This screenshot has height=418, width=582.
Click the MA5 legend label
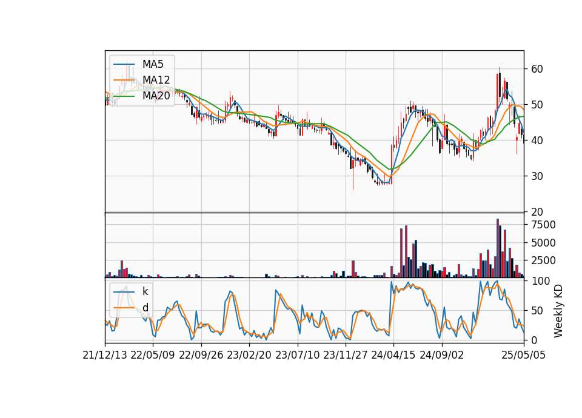[x=153, y=64]
